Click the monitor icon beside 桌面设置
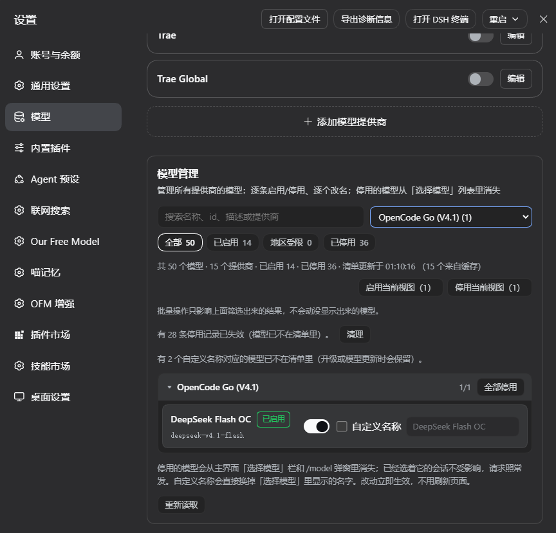 pos(19,397)
